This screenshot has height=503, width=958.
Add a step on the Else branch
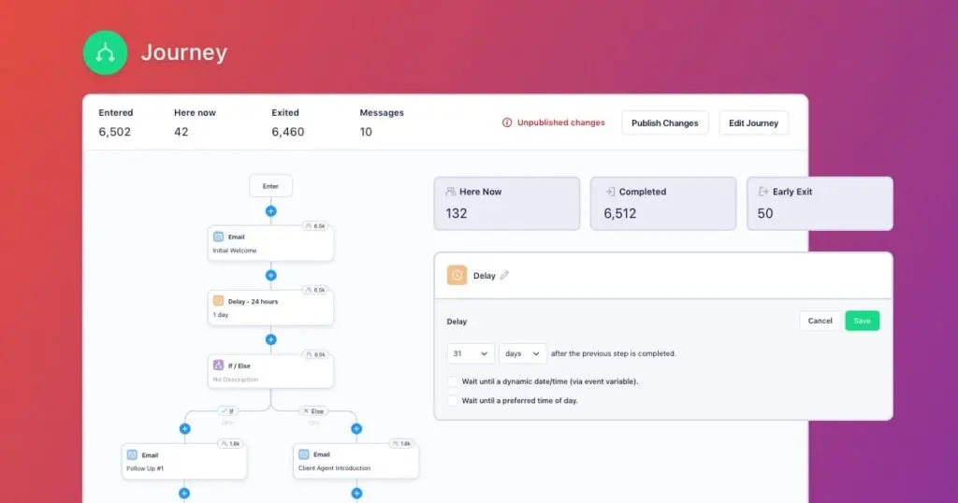point(356,429)
